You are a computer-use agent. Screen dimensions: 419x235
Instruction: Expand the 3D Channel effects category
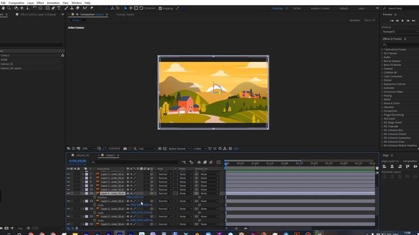pyautogui.click(x=382, y=54)
